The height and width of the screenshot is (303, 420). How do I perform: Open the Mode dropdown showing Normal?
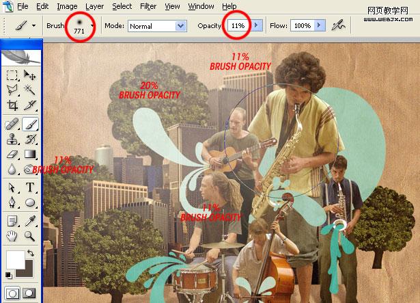[157, 26]
